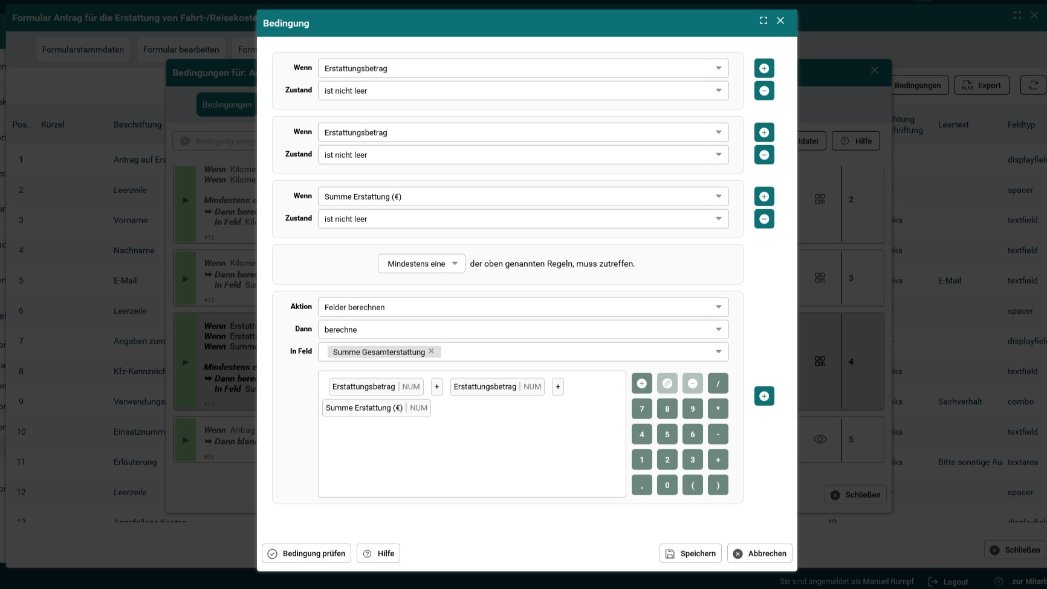Click calculator digit 4
Screen dimensions: 1047x589
(x=642, y=434)
